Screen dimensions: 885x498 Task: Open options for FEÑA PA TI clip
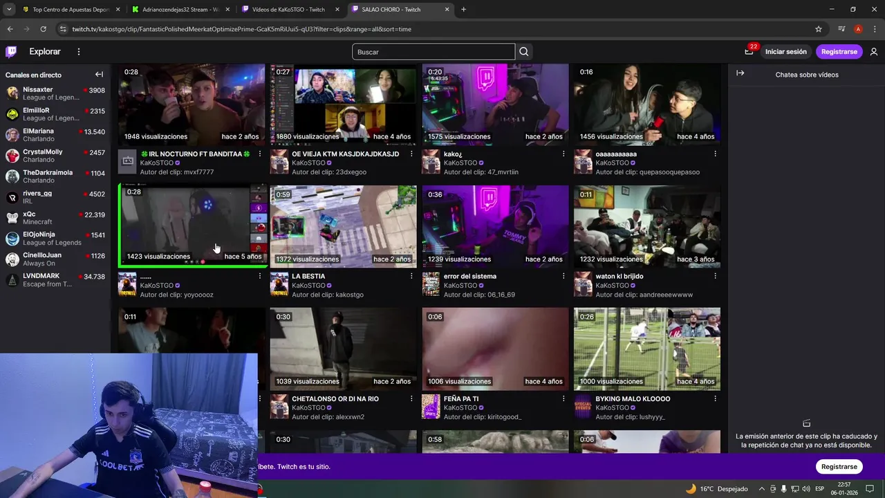tap(563, 398)
